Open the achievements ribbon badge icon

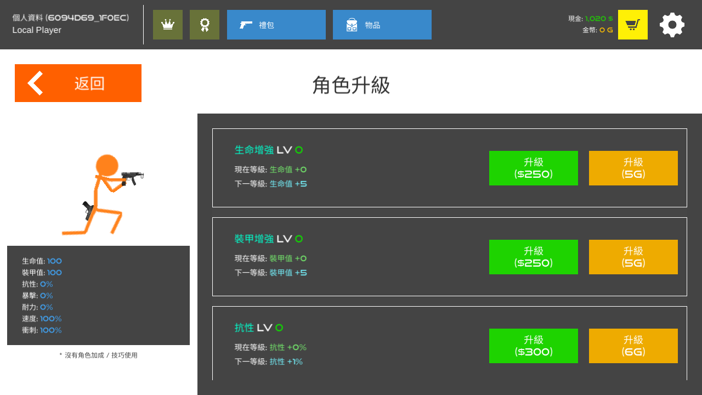tap(205, 25)
